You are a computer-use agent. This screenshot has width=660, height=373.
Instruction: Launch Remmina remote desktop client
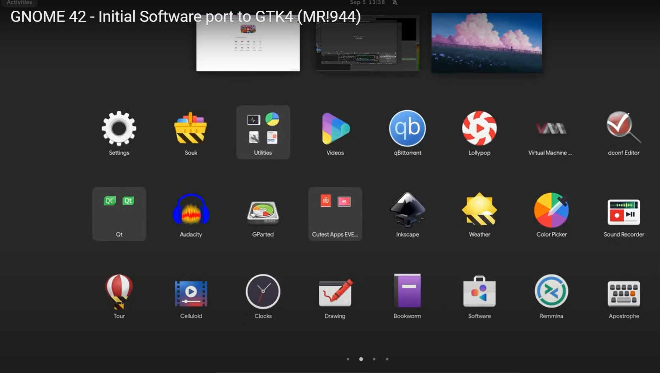(551, 296)
